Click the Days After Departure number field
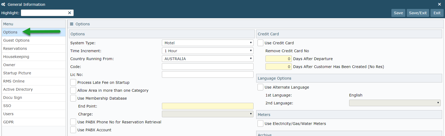The image size is (445, 136). click(278, 59)
